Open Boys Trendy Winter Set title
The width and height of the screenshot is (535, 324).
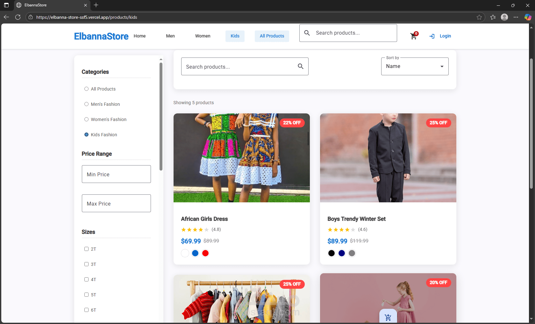(x=356, y=219)
